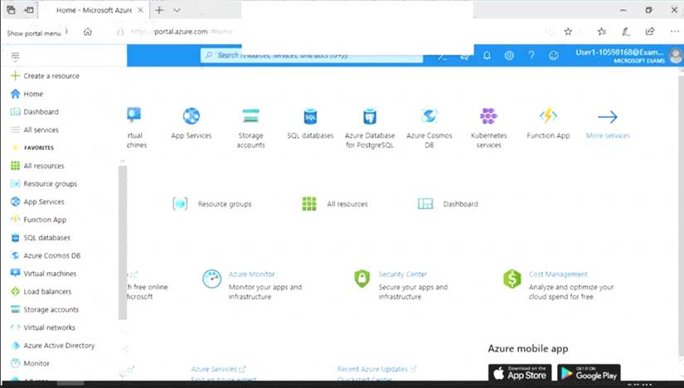
Task: Open Virtual machines in sidebar
Action: coord(43,274)
